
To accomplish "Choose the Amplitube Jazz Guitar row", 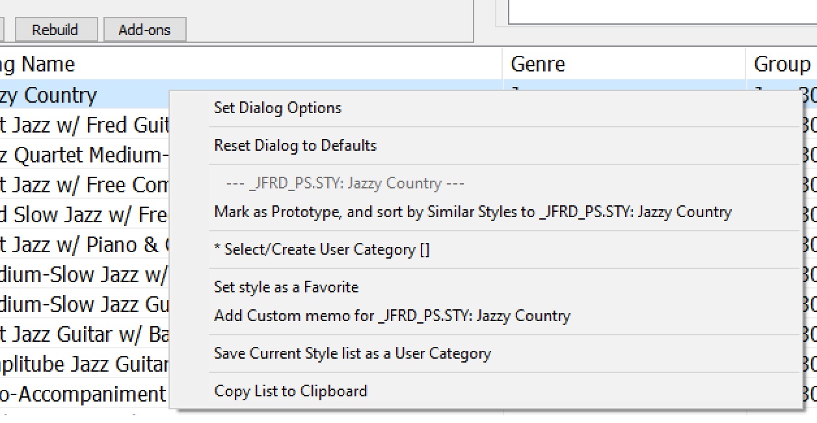I will [x=85, y=365].
